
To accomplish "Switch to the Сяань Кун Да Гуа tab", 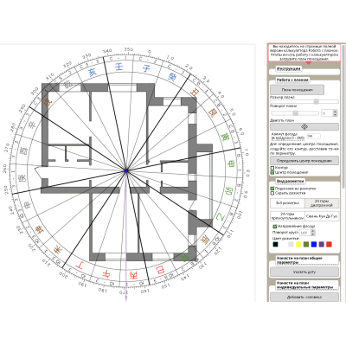I will coord(322,216).
